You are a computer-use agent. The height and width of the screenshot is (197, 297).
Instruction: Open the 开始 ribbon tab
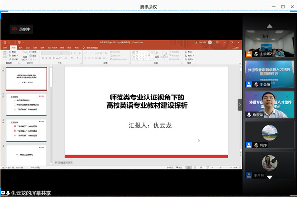(x=13, y=48)
